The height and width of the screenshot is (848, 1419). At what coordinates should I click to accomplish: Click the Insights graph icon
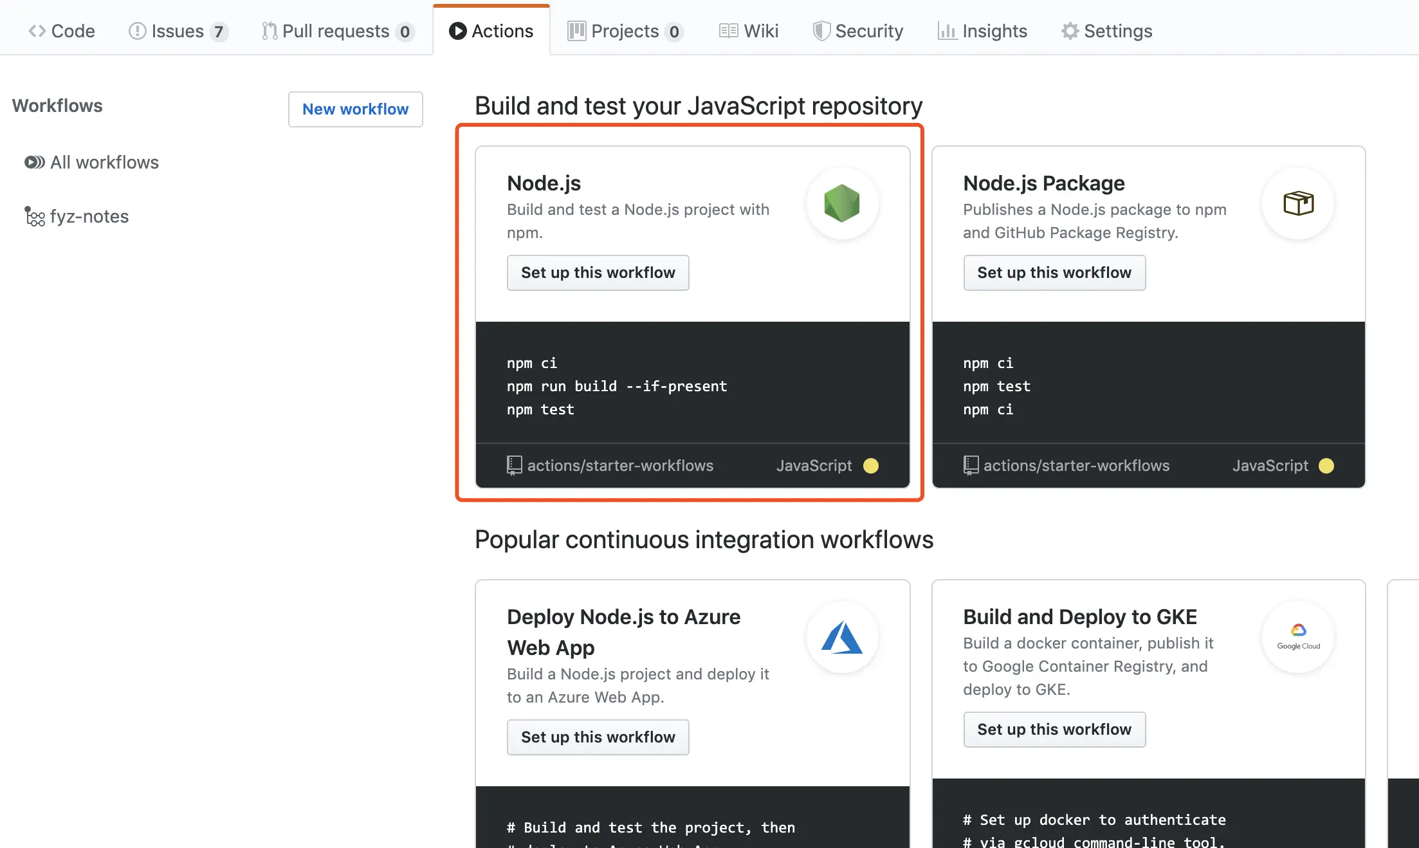946,31
